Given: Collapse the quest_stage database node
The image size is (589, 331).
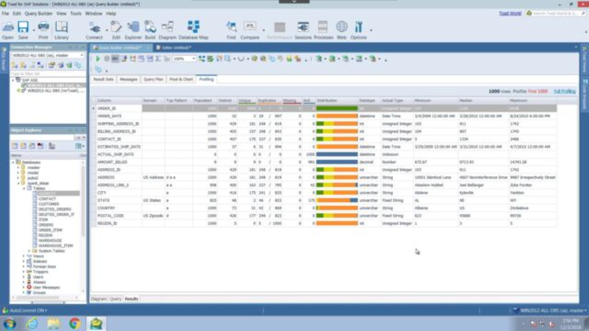Looking at the screenshot, I should click(19, 183).
